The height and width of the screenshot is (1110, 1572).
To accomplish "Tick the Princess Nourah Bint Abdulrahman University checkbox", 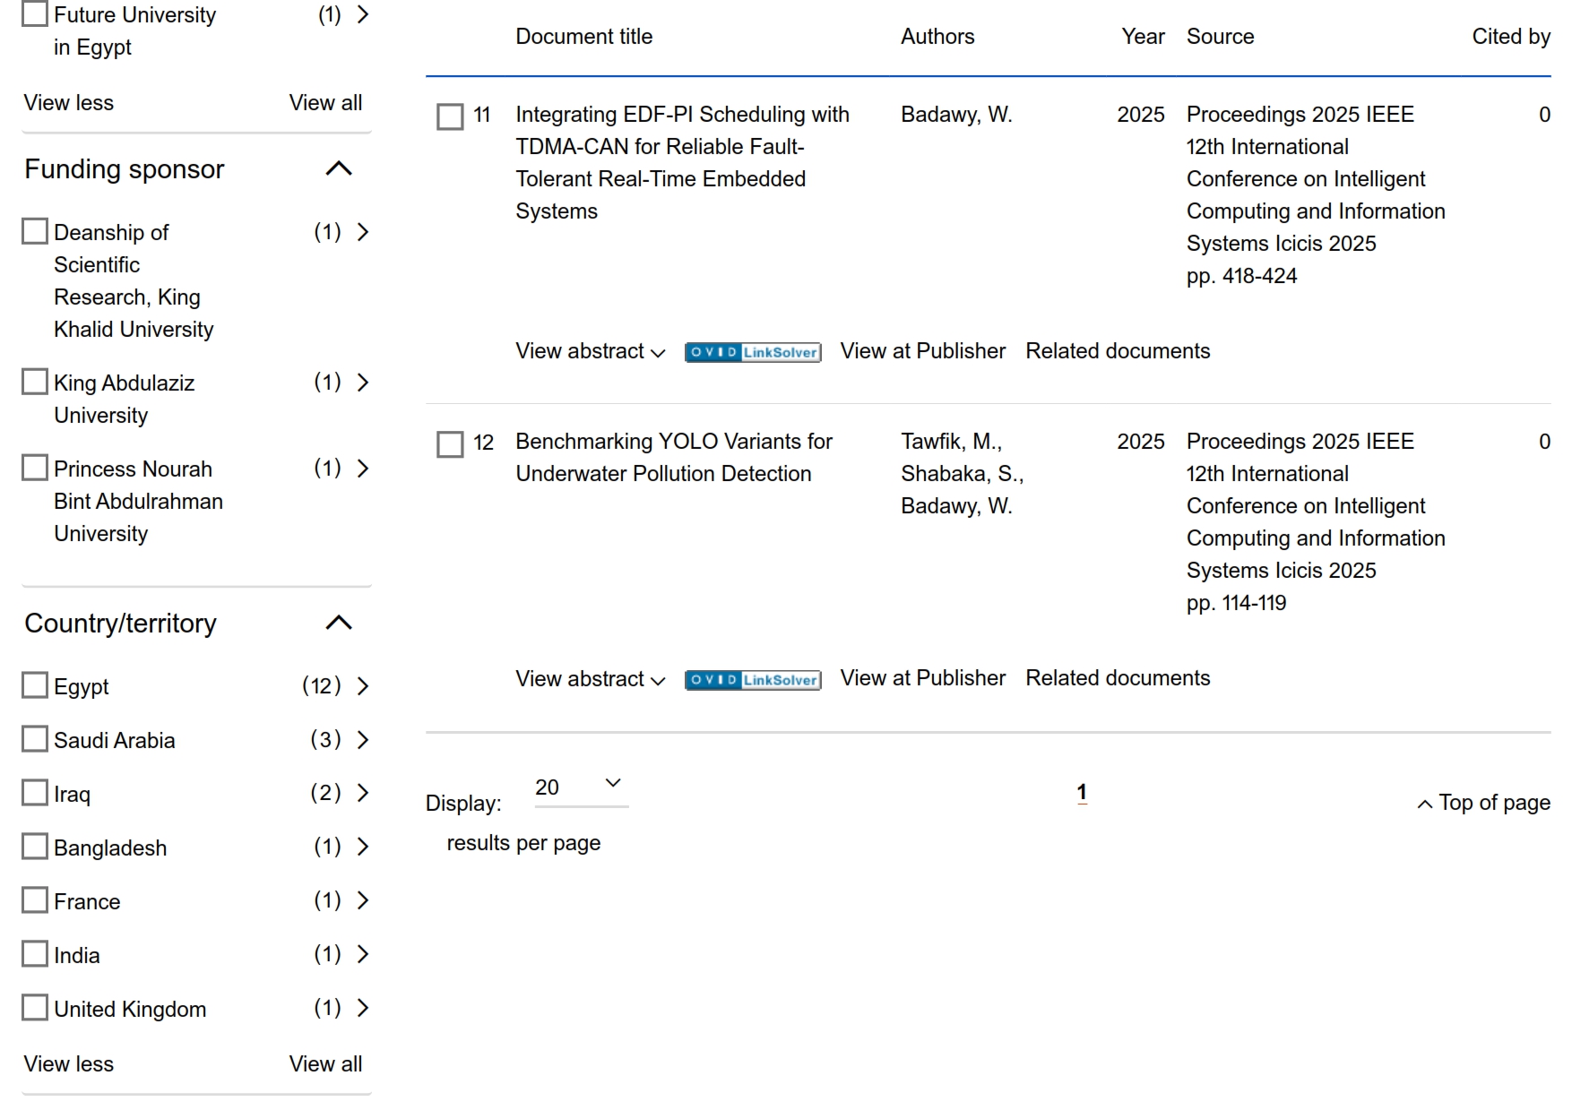I will [35, 468].
